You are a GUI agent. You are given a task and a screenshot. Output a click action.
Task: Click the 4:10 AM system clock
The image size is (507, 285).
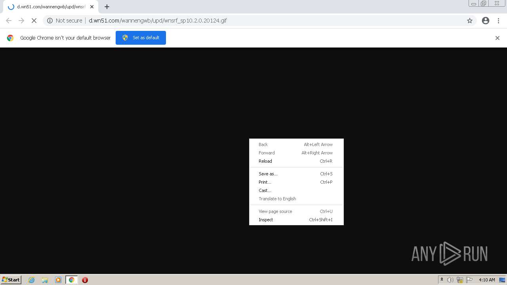[487, 280]
